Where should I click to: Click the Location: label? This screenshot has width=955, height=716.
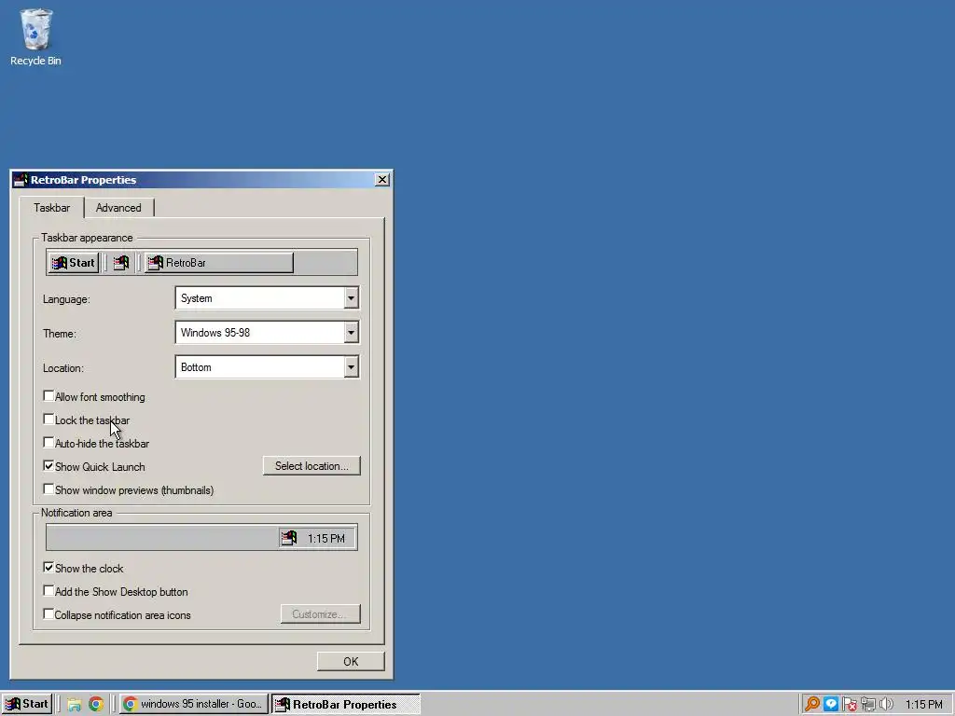tap(63, 368)
